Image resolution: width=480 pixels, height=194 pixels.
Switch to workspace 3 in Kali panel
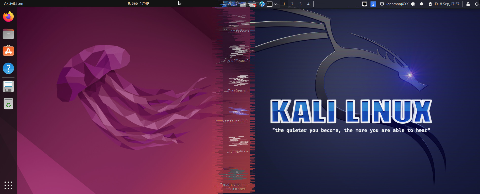point(300,4)
